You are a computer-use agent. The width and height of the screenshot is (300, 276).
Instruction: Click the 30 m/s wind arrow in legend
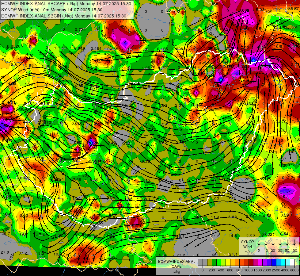point(280,242)
